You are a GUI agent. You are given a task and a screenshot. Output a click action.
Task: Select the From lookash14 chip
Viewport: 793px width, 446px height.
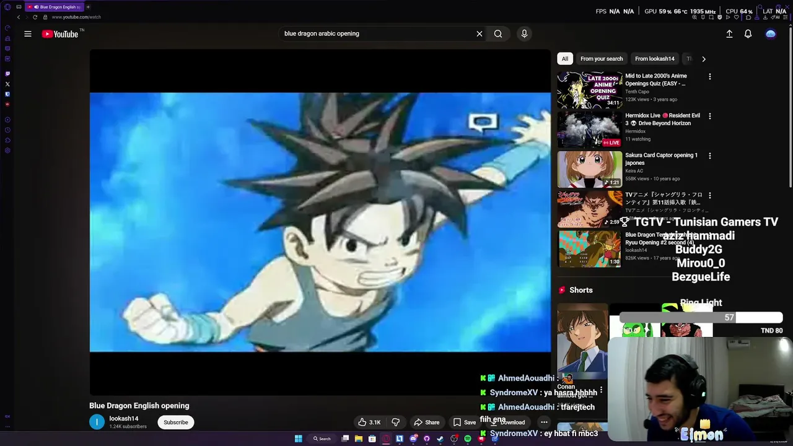(655, 59)
